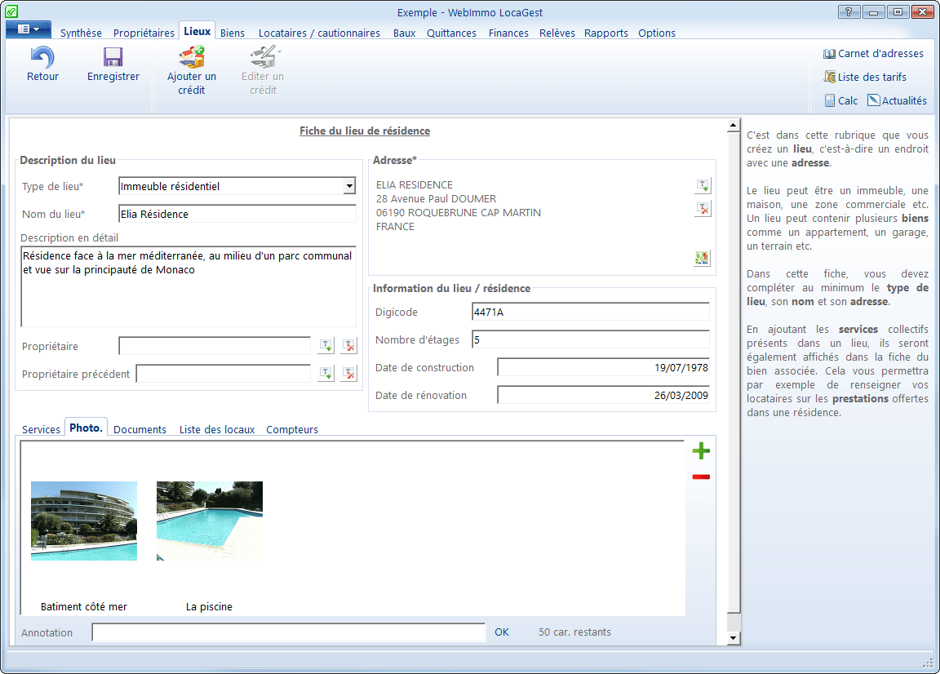Click the red minus remove photo icon
This screenshot has width=940, height=674.
pos(701,477)
